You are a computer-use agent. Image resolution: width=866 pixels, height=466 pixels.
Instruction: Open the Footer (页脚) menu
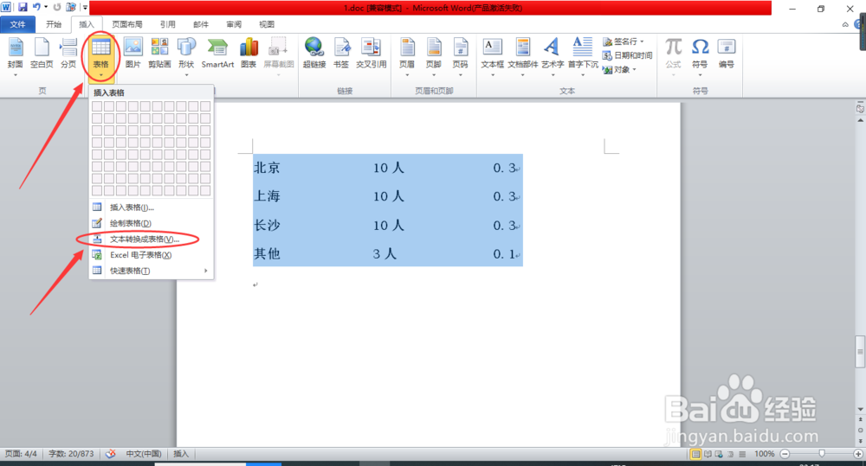click(434, 55)
